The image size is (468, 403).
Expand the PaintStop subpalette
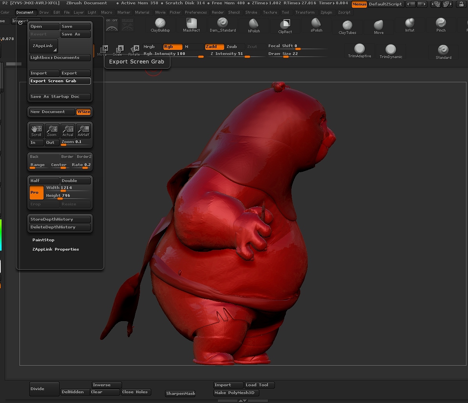pyautogui.click(x=43, y=240)
